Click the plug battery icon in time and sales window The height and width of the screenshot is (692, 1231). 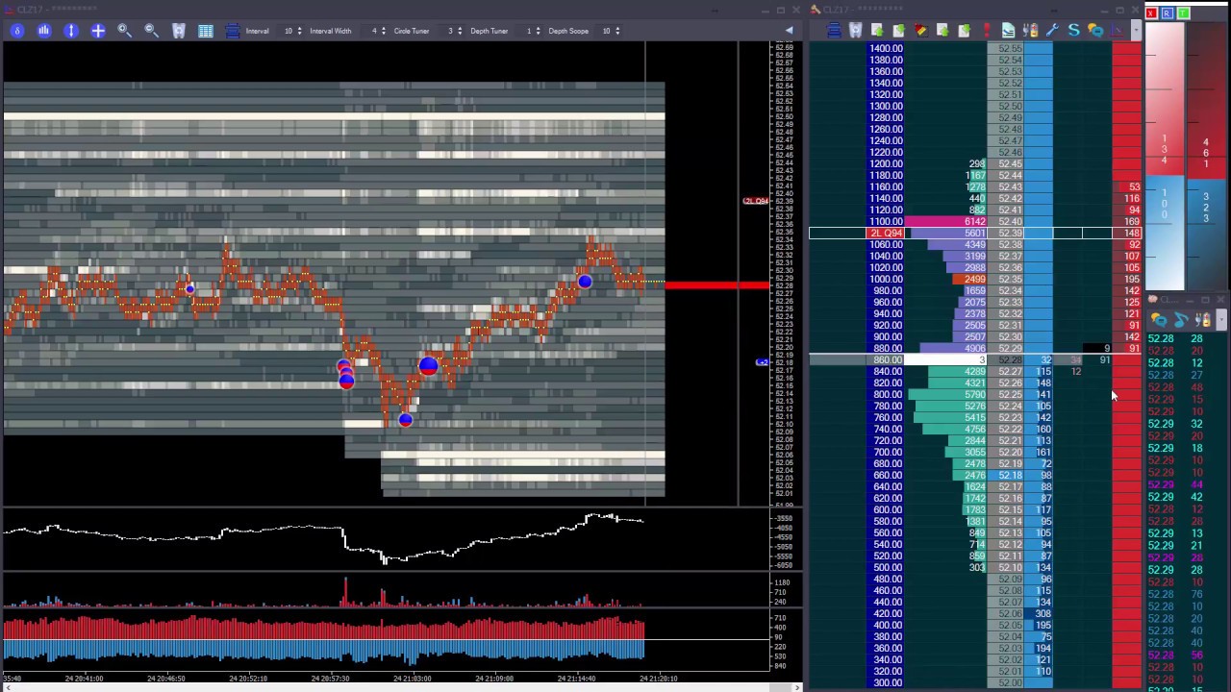coord(1202,320)
